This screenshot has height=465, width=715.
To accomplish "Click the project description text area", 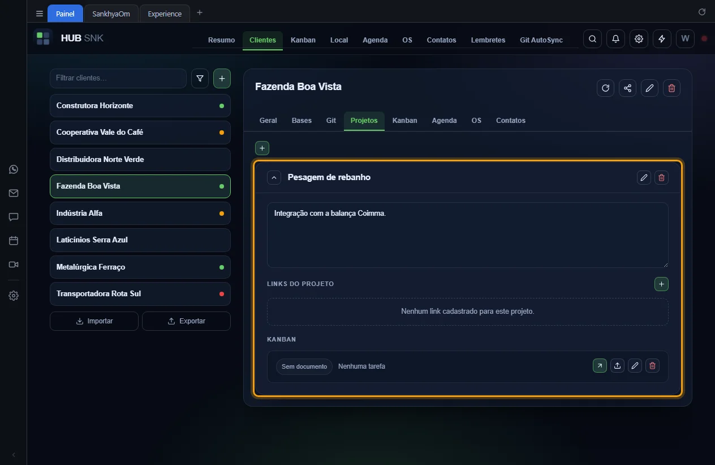I will coord(468,235).
